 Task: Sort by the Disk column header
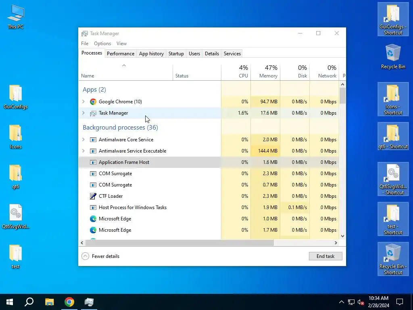coord(295,72)
